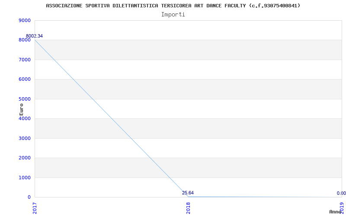Click the 3000 y-axis tick label

pos(25,138)
